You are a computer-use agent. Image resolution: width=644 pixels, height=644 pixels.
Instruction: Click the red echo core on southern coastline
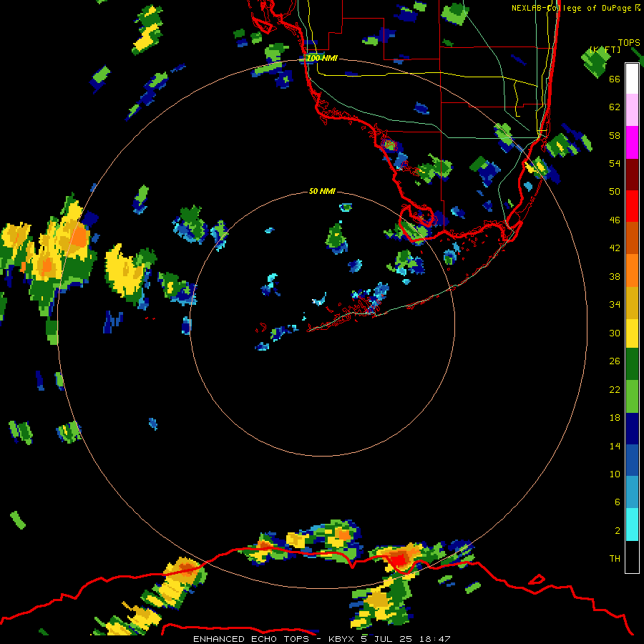[x=398, y=560]
